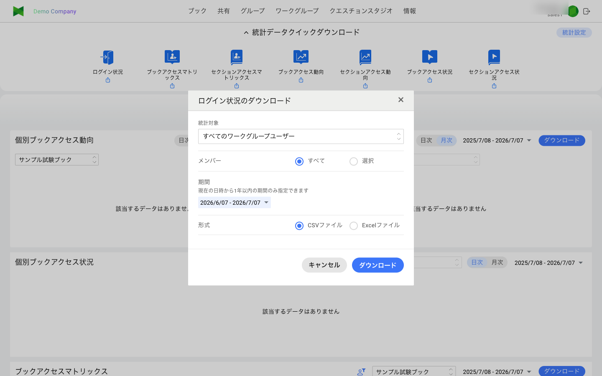Click the share icon under ブックアクセス状況
The image size is (602, 376).
pyautogui.click(x=430, y=80)
